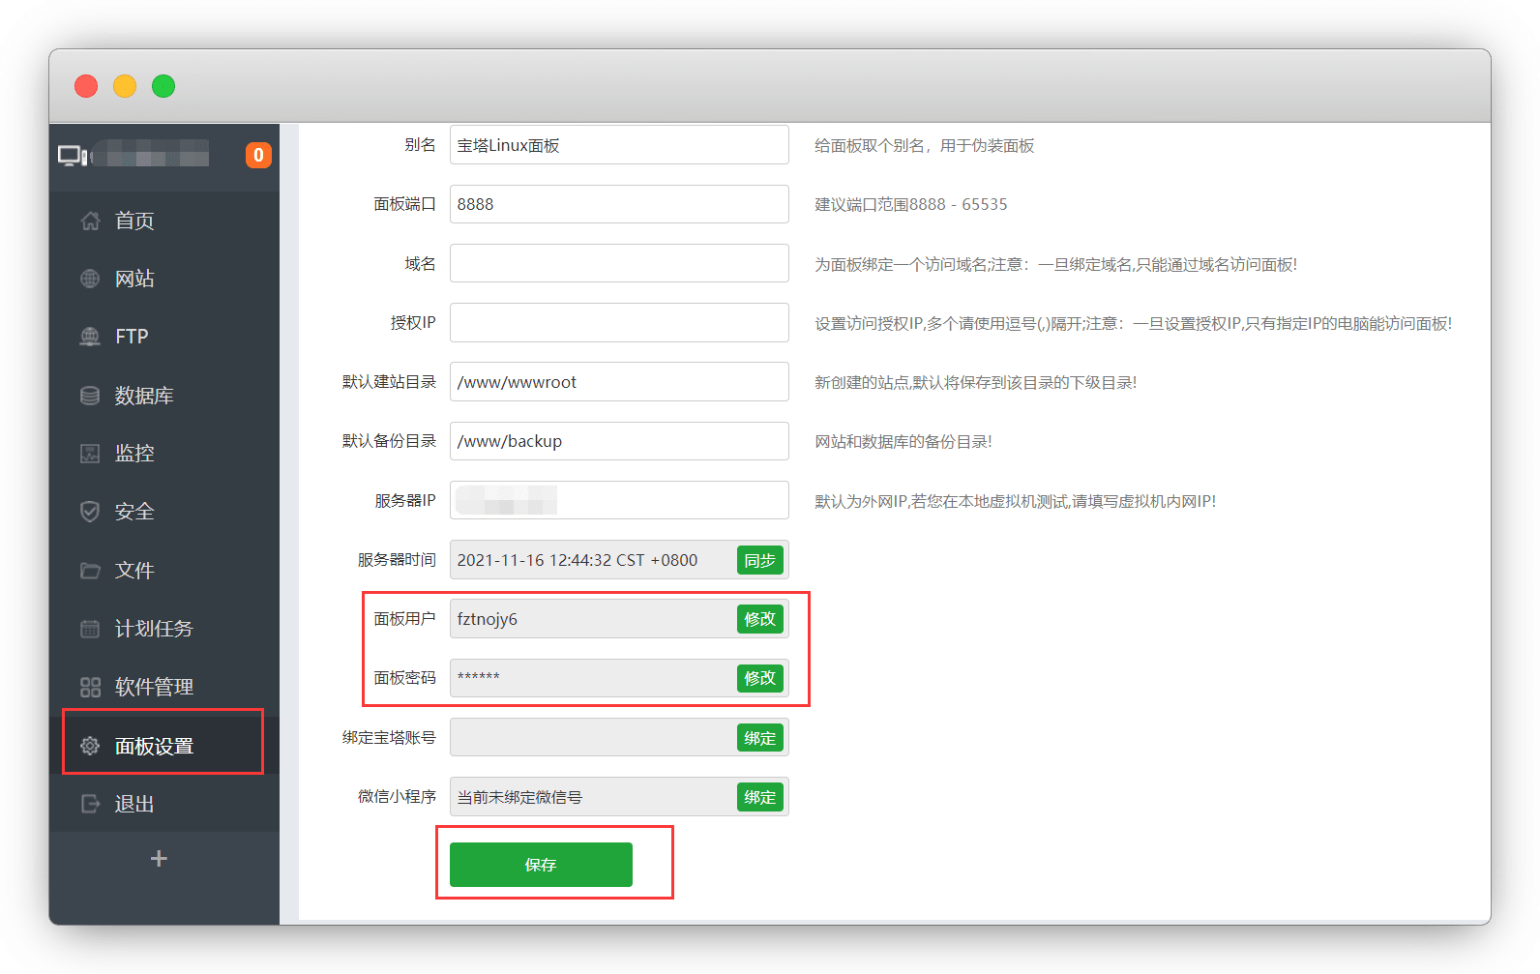
Task: Click 修改 next to 面板密码 field
Action: click(759, 678)
